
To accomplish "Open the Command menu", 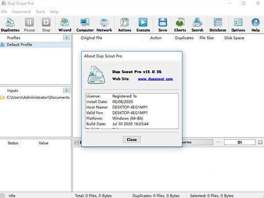I will (21, 11).
